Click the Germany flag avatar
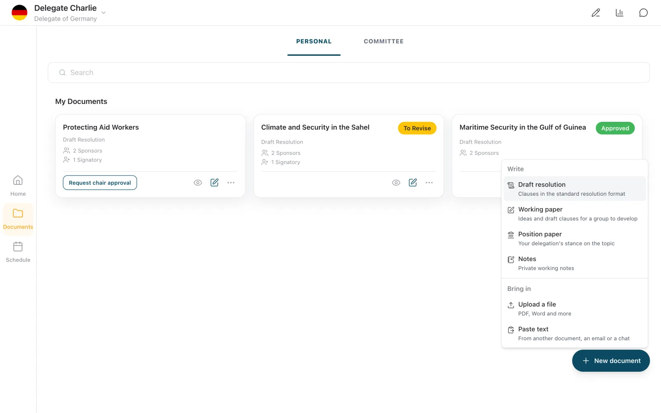661x413 pixels. point(19,13)
